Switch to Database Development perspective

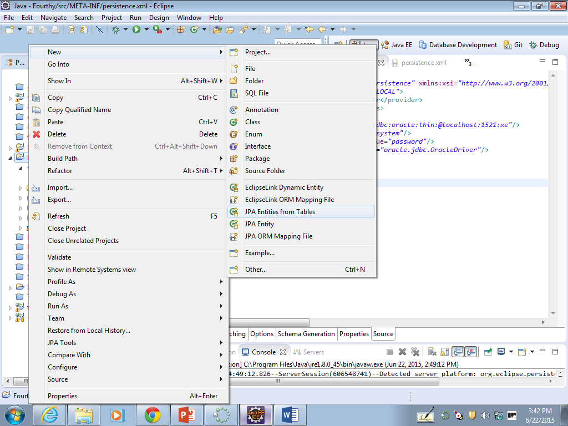click(x=458, y=45)
